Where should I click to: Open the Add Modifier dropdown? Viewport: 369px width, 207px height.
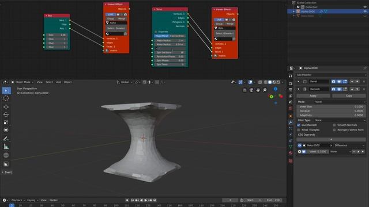332,75
